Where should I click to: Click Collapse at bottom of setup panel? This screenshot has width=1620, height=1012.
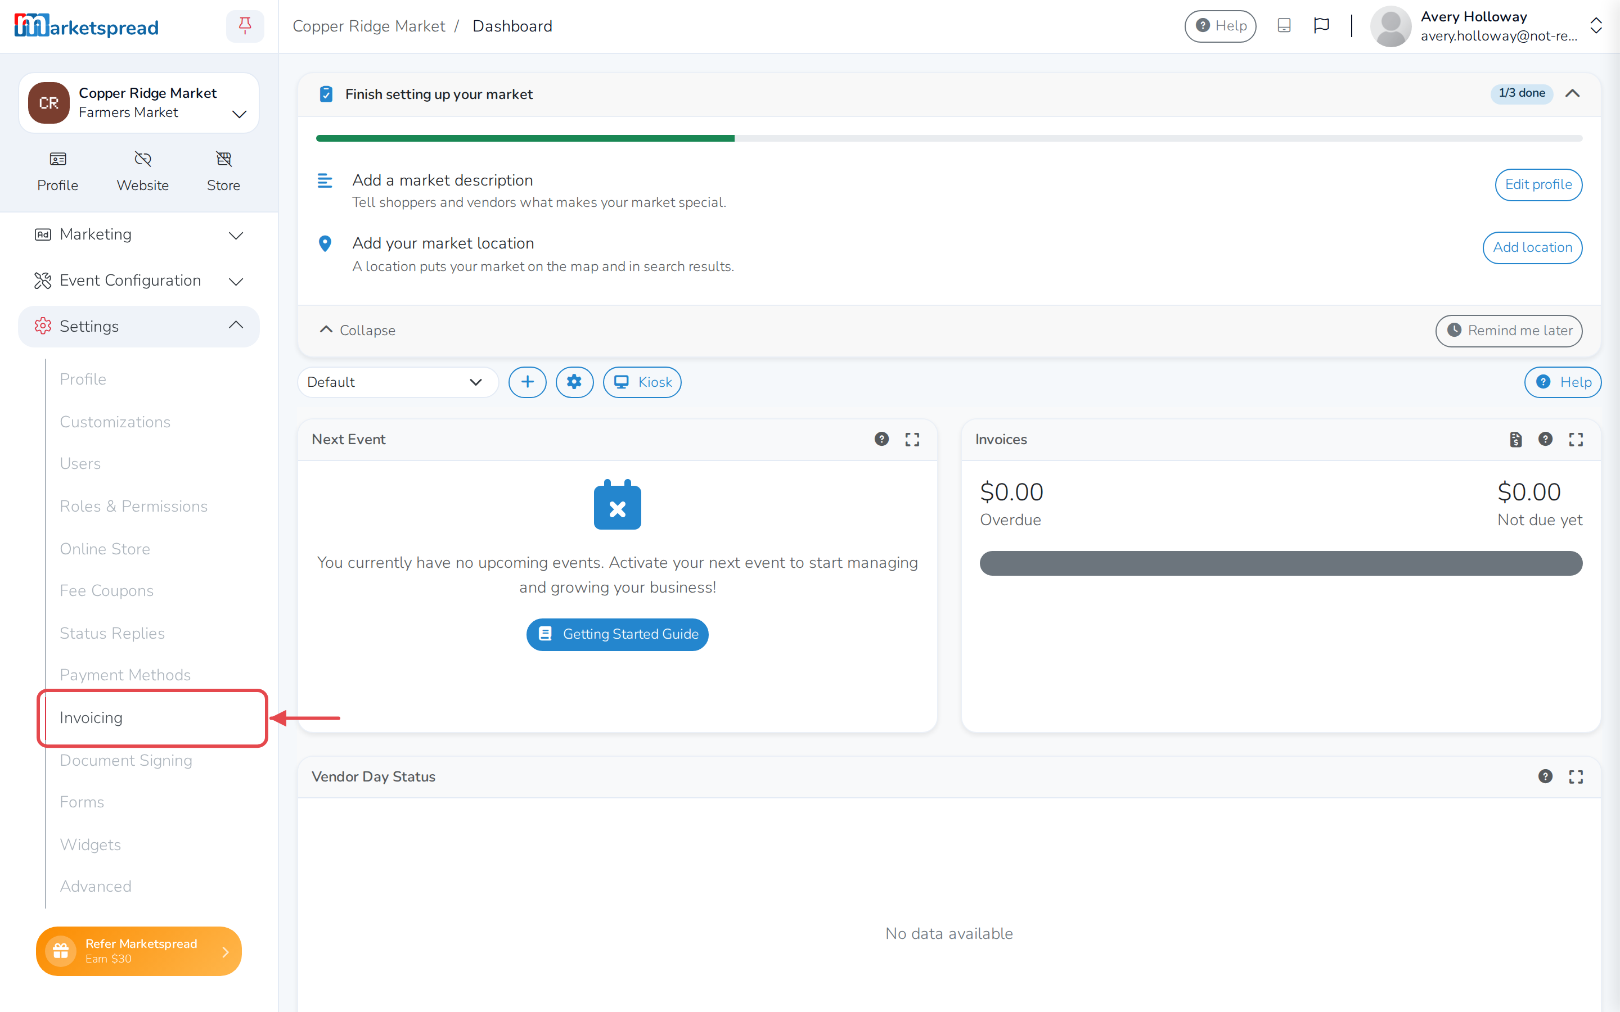pos(358,330)
